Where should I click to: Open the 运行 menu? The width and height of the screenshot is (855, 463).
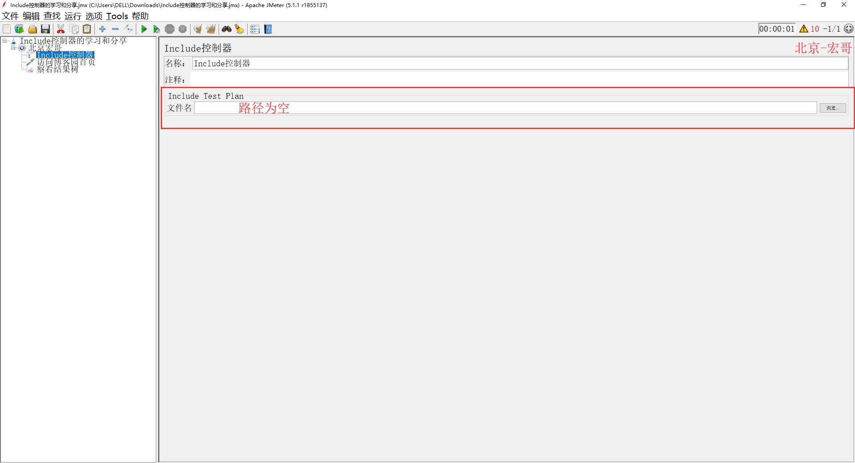73,16
